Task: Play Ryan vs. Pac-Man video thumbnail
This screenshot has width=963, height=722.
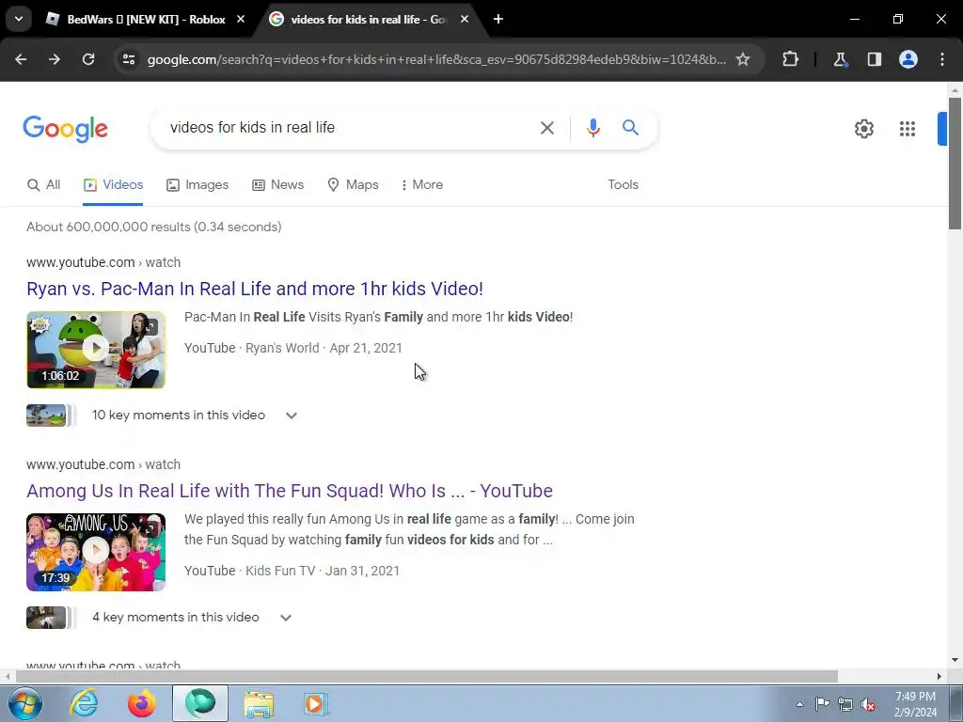Action: pyautogui.click(x=96, y=350)
